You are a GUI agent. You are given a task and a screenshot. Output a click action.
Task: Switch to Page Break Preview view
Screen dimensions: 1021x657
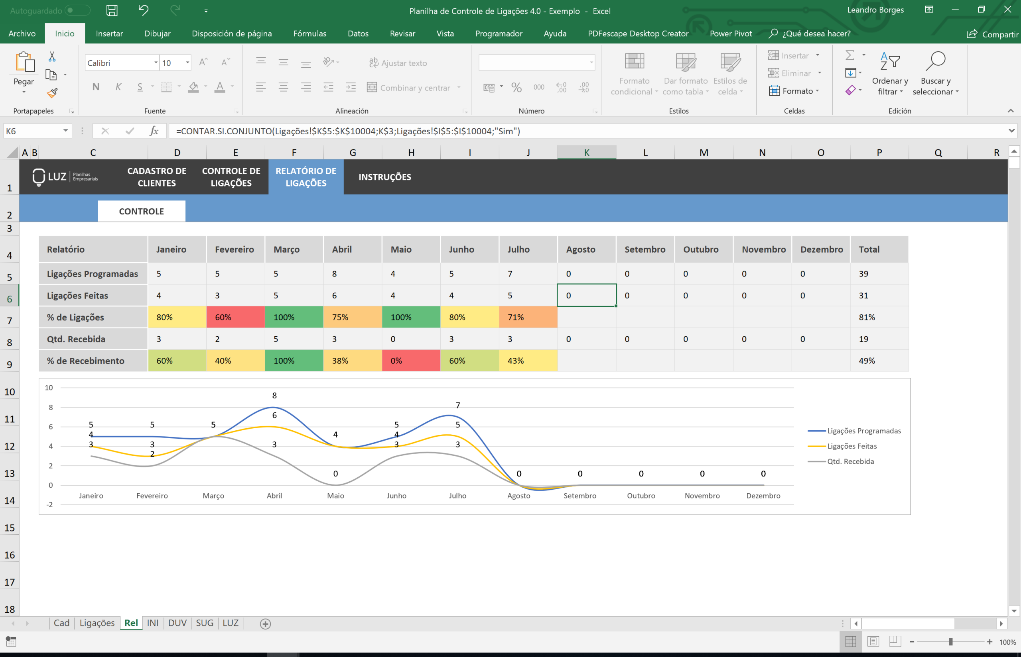(x=895, y=641)
